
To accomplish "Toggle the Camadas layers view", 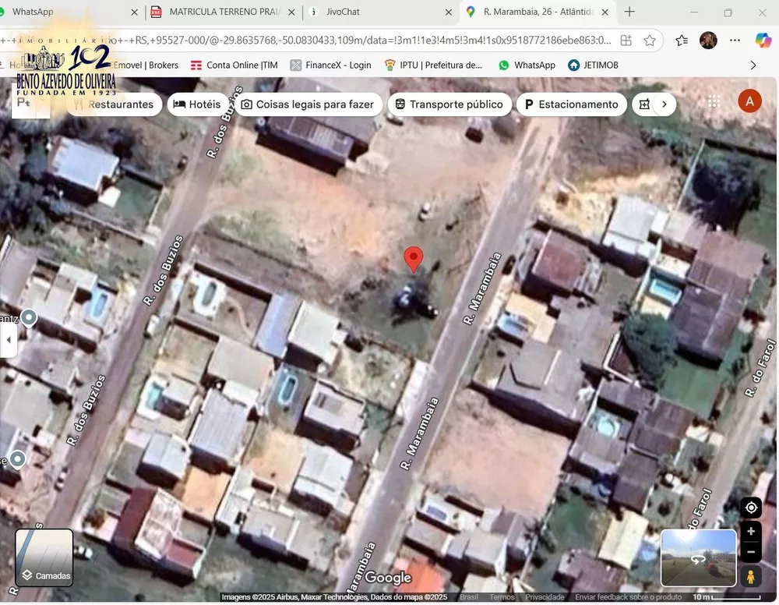I will click(44, 557).
